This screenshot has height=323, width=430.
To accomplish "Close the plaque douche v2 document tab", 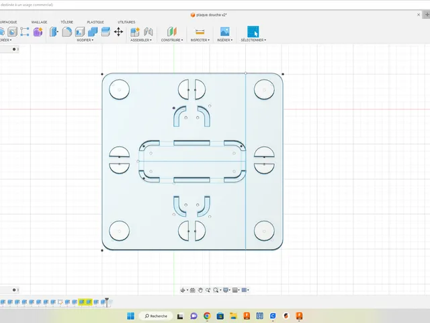I will click(x=419, y=15).
